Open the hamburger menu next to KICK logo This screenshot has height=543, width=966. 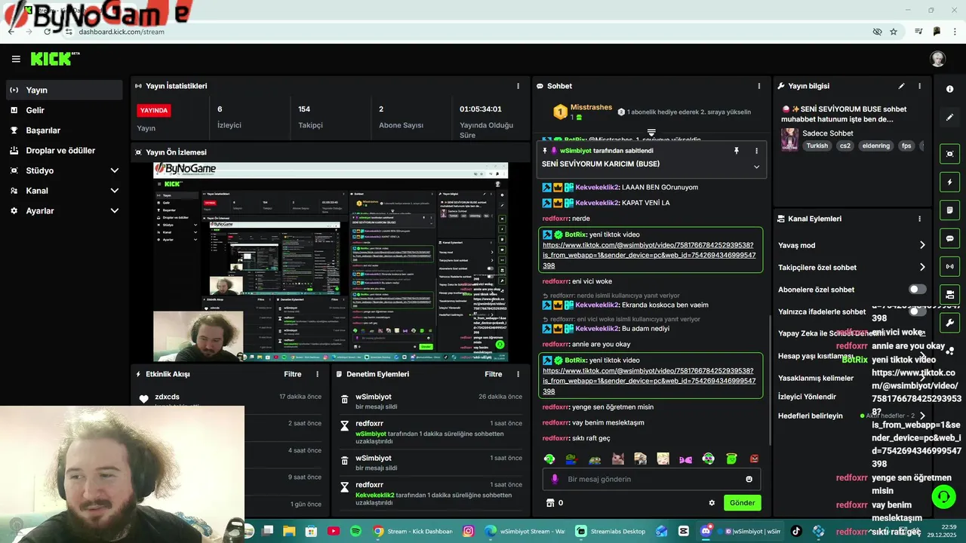(x=16, y=59)
